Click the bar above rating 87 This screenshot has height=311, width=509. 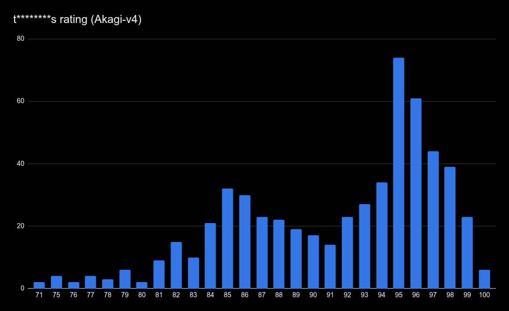coord(262,253)
